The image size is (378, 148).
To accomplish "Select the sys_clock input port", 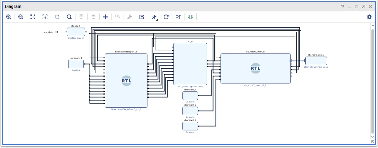I will click(56, 32).
